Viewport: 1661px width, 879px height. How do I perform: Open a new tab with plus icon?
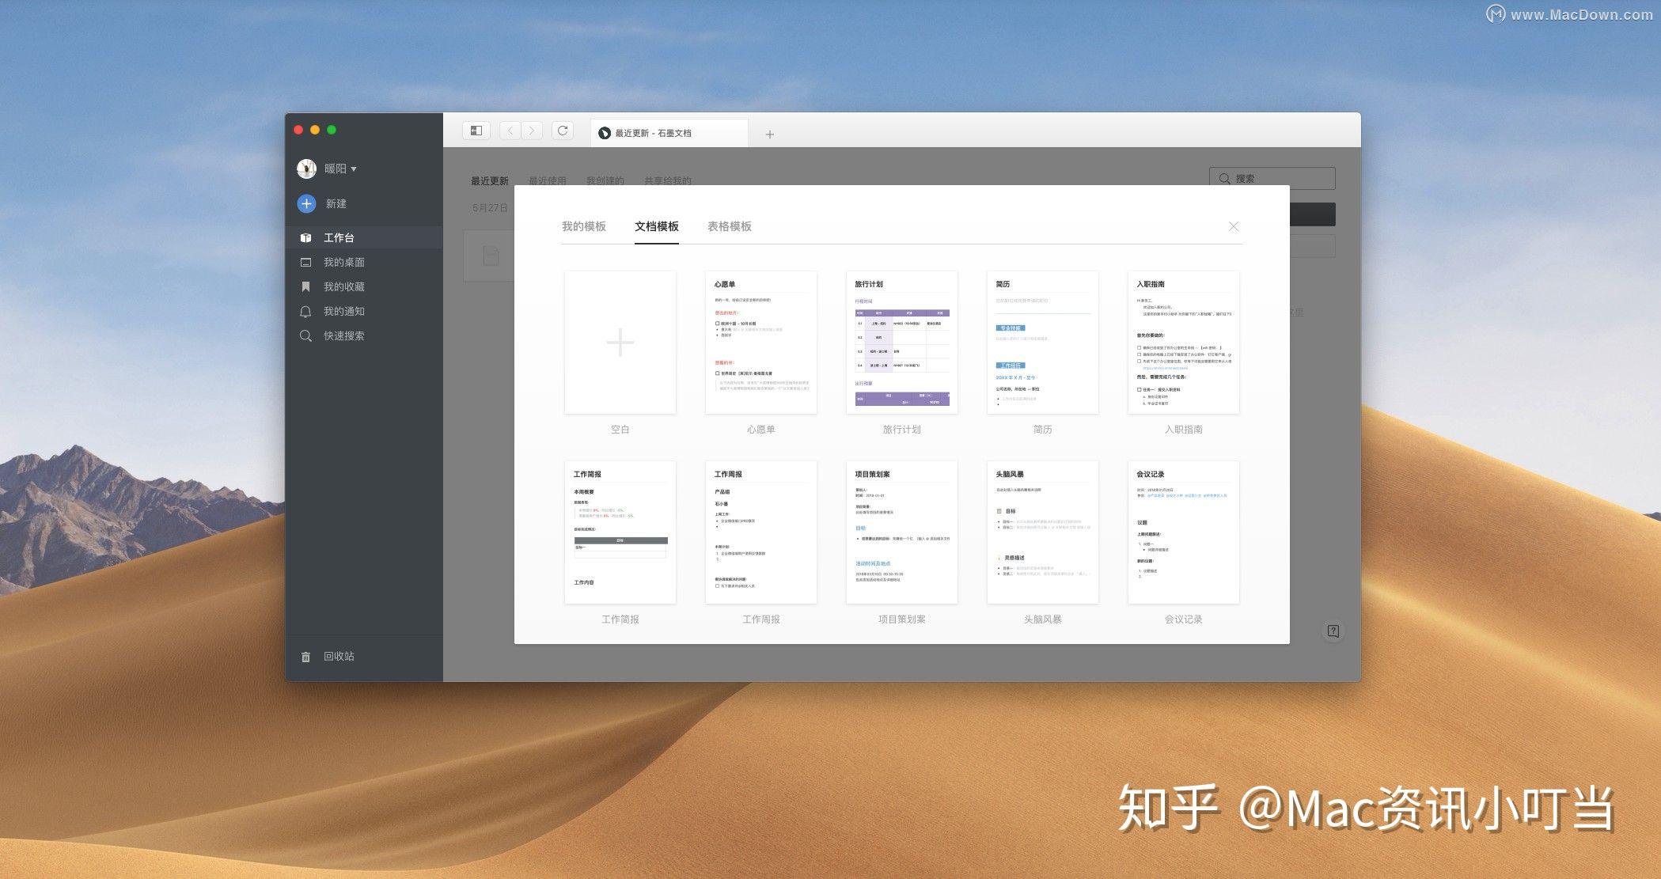(x=769, y=135)
